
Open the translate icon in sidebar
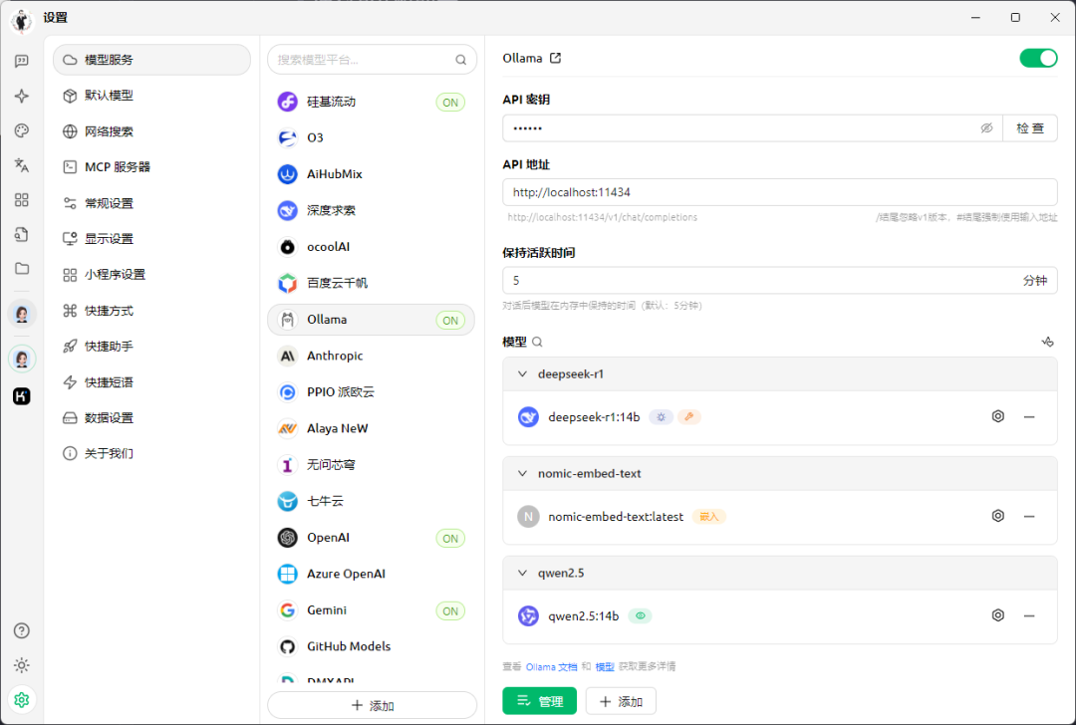[21, 164]
